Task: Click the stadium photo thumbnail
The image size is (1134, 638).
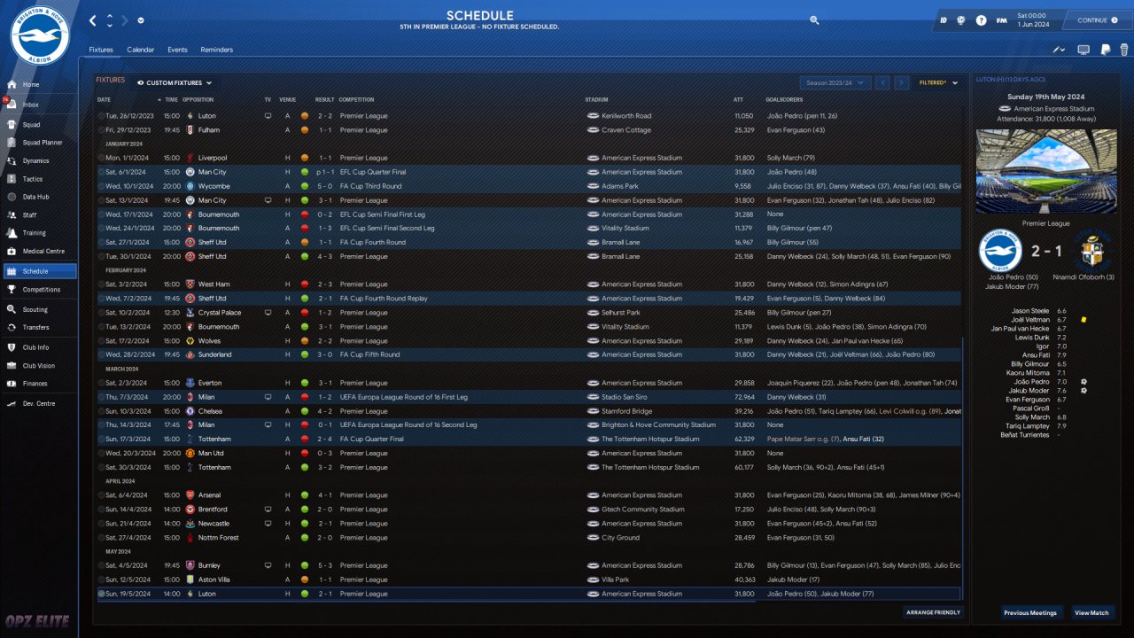Action: [1046, 172]
